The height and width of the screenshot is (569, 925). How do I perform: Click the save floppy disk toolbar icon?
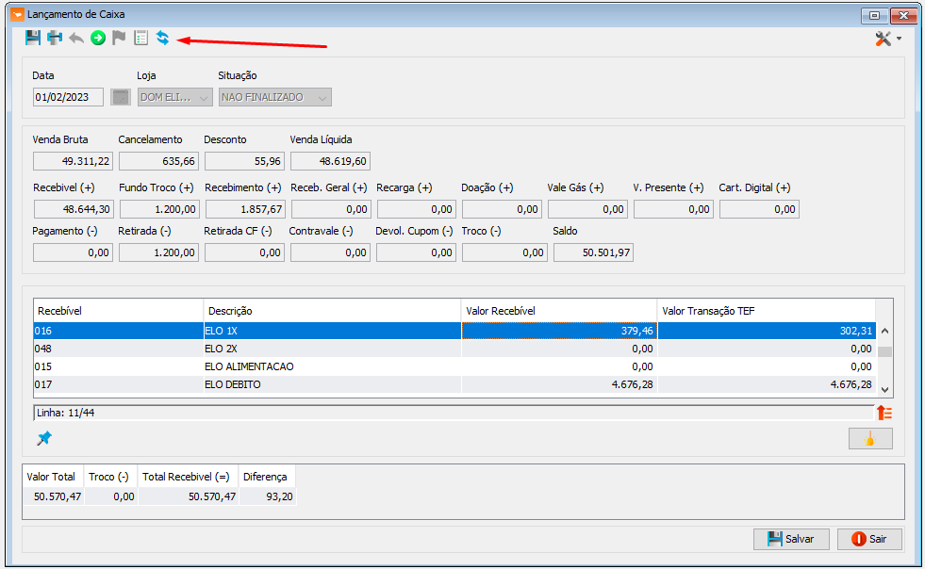coord(33,38)
